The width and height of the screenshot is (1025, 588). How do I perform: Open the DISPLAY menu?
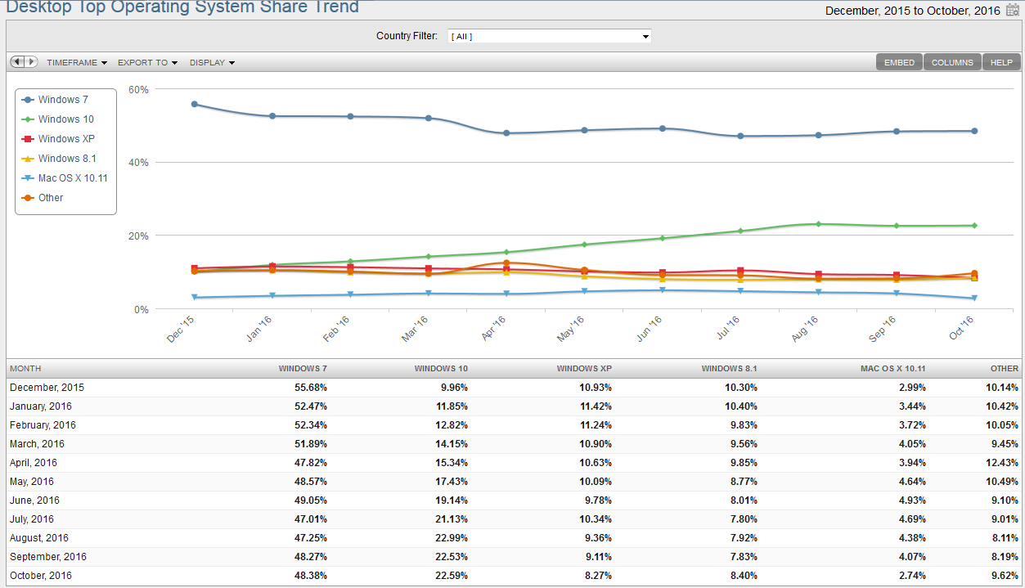[212, 62]
